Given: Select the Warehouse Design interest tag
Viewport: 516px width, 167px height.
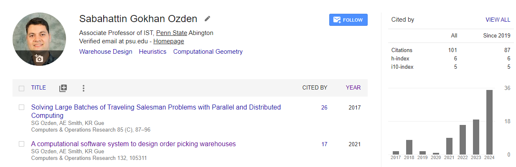Looking at the screenshot, I should tap(106, 52).
